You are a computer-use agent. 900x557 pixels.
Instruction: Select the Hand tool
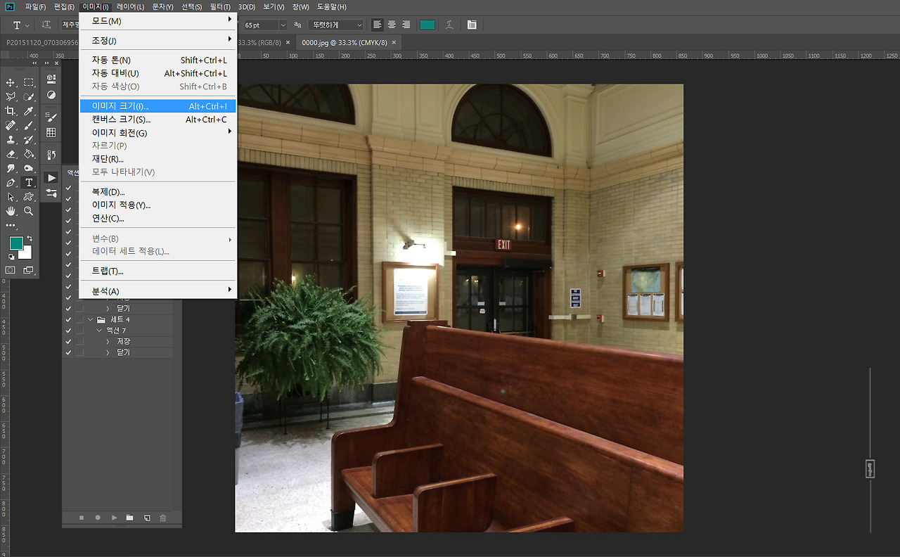pyautogui.click(x=11, y=211)
